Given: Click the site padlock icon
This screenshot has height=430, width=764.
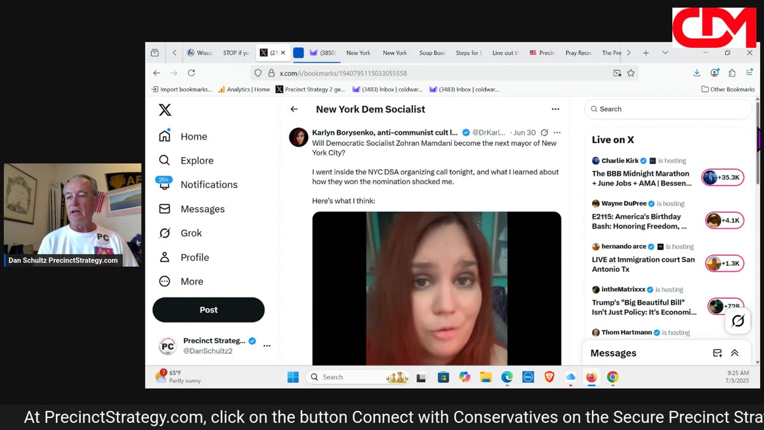Looking at the screenshot, I should 271,73.
